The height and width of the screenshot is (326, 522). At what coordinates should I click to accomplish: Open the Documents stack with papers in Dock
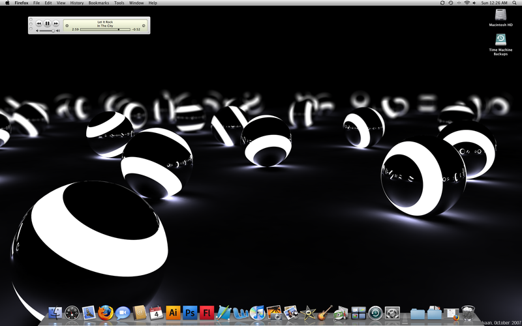pos(434,313)
